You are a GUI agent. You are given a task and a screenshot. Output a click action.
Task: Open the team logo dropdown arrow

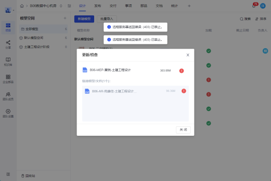(13, 10)
